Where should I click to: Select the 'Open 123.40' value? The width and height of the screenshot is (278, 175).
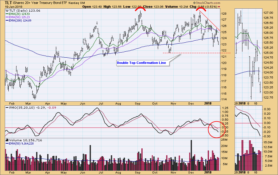(92, 7)
